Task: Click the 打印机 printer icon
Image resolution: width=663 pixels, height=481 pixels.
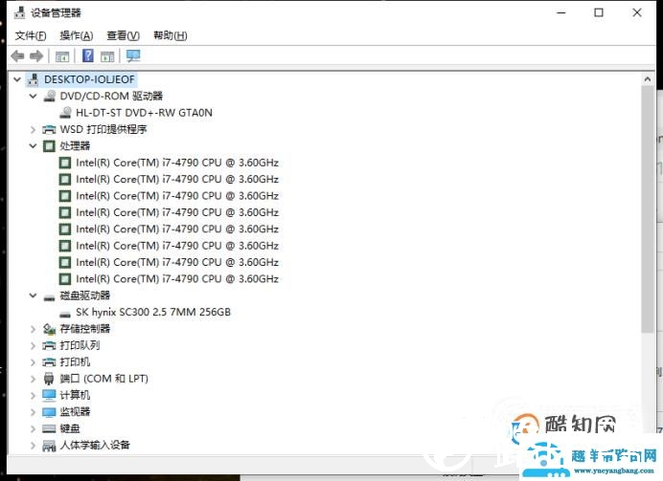Action: [x=49, y=362]
